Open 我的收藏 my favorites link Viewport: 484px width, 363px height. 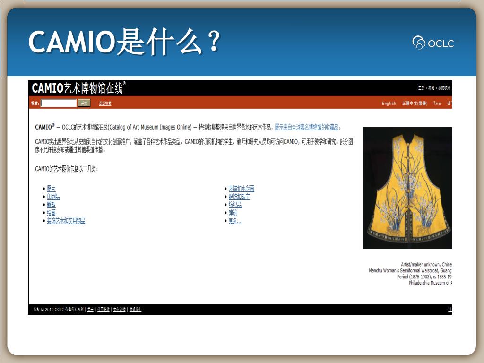tap(444, 88)
